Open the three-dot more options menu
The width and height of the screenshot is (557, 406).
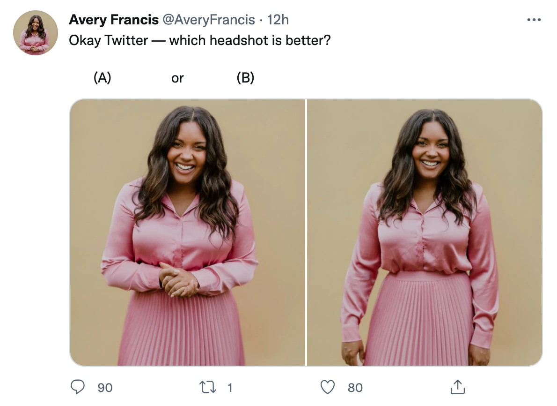click(534, 20)
